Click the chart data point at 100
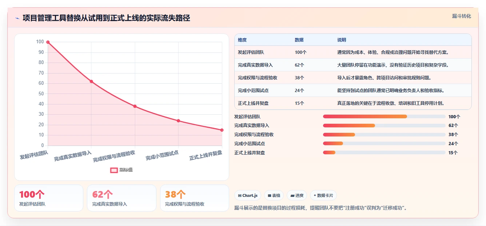Viewport: 486px width, 226px height. [x=48, y=42]
